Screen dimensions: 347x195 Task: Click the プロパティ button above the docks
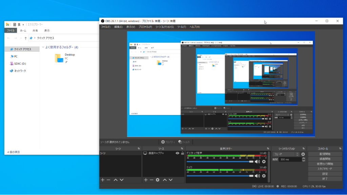pos(168,142)
